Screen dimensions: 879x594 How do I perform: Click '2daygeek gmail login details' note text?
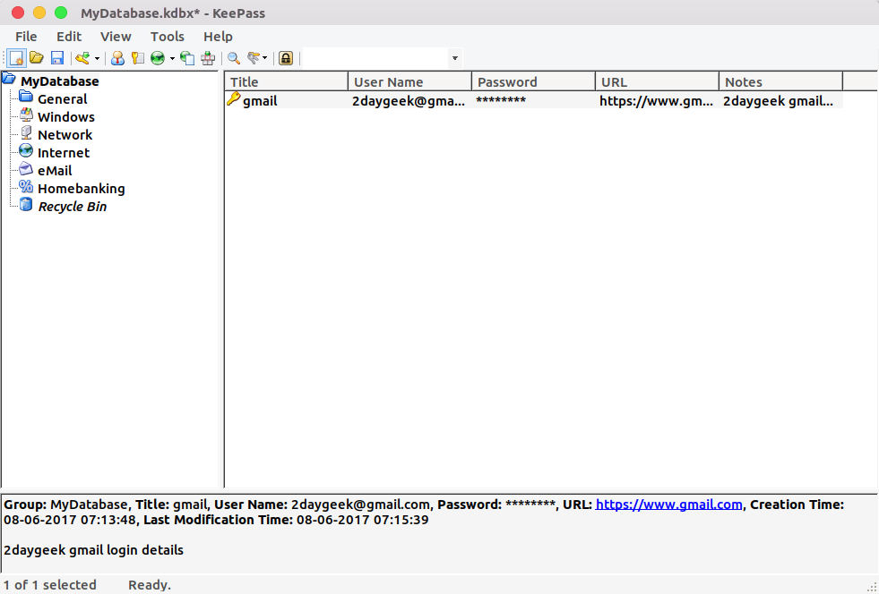93,550
